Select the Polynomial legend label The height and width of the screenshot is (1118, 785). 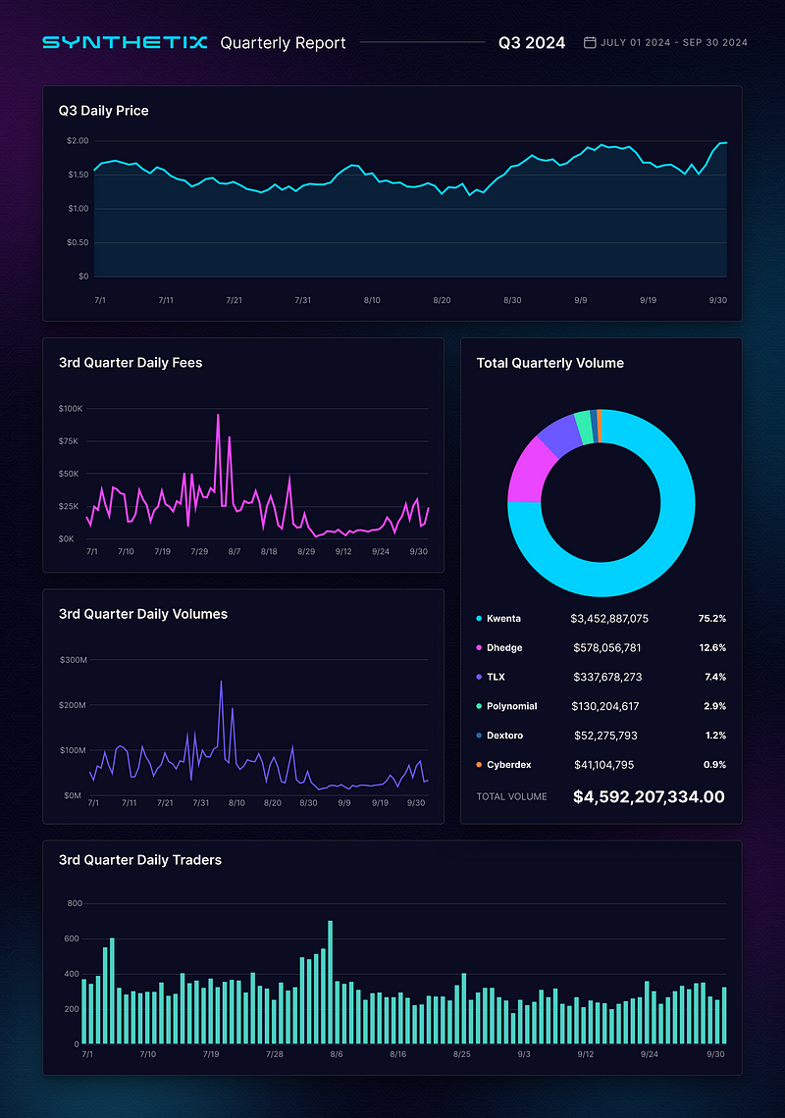click(511, 706)
